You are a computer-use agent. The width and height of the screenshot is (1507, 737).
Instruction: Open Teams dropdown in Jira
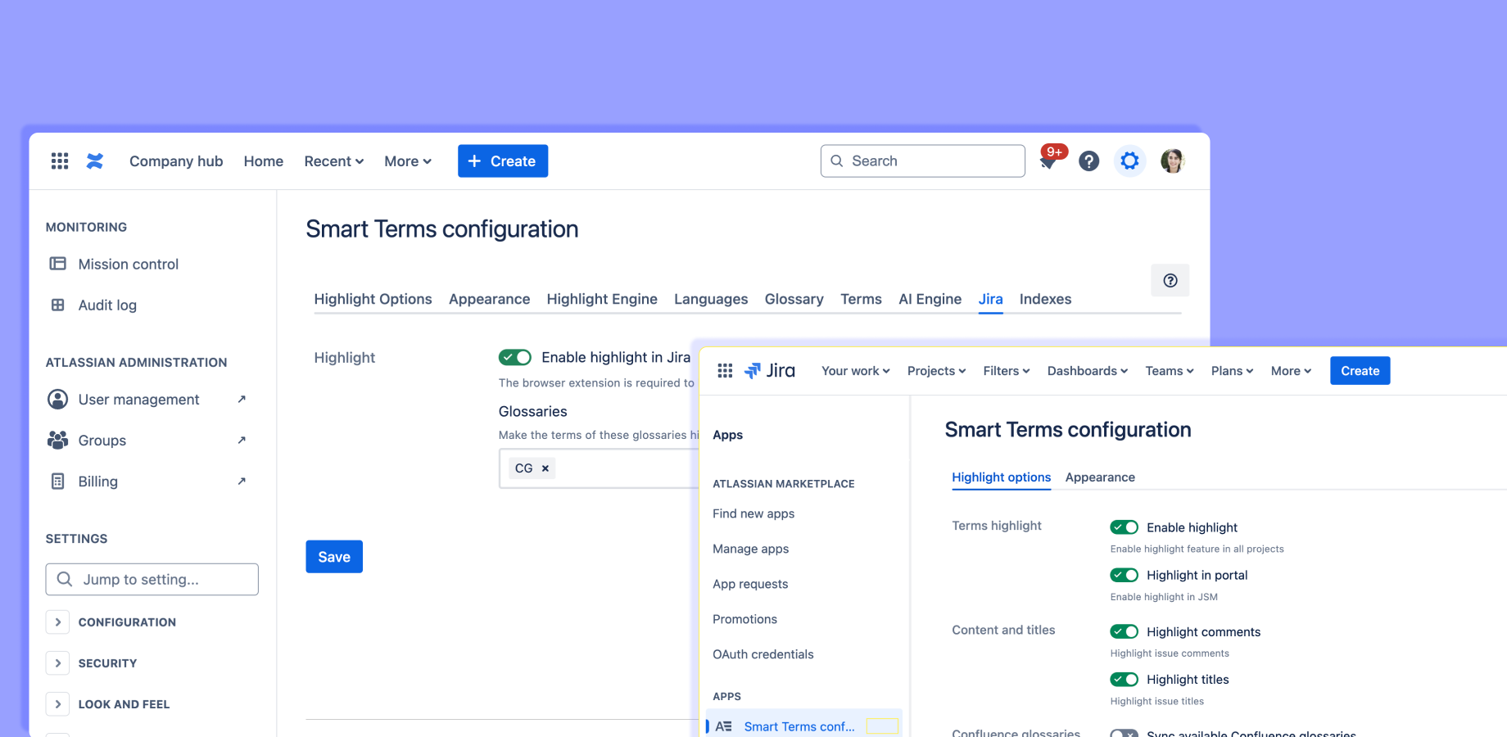tap(1170, 371)
